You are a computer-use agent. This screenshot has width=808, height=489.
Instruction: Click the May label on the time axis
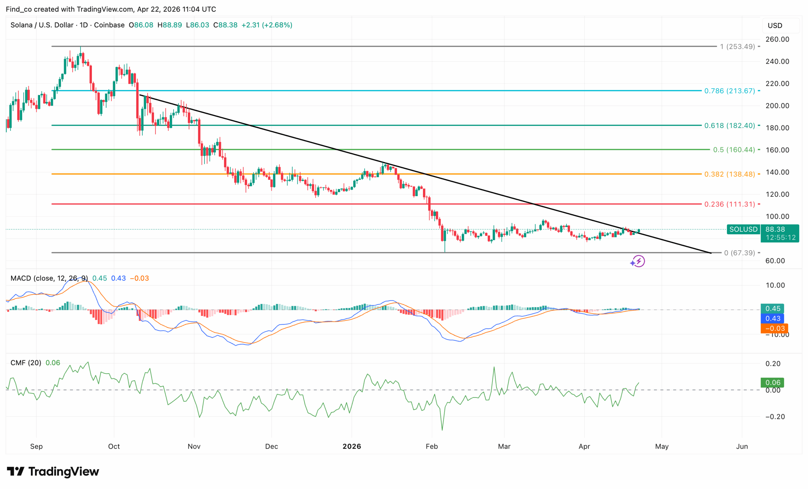pos(662,446)
